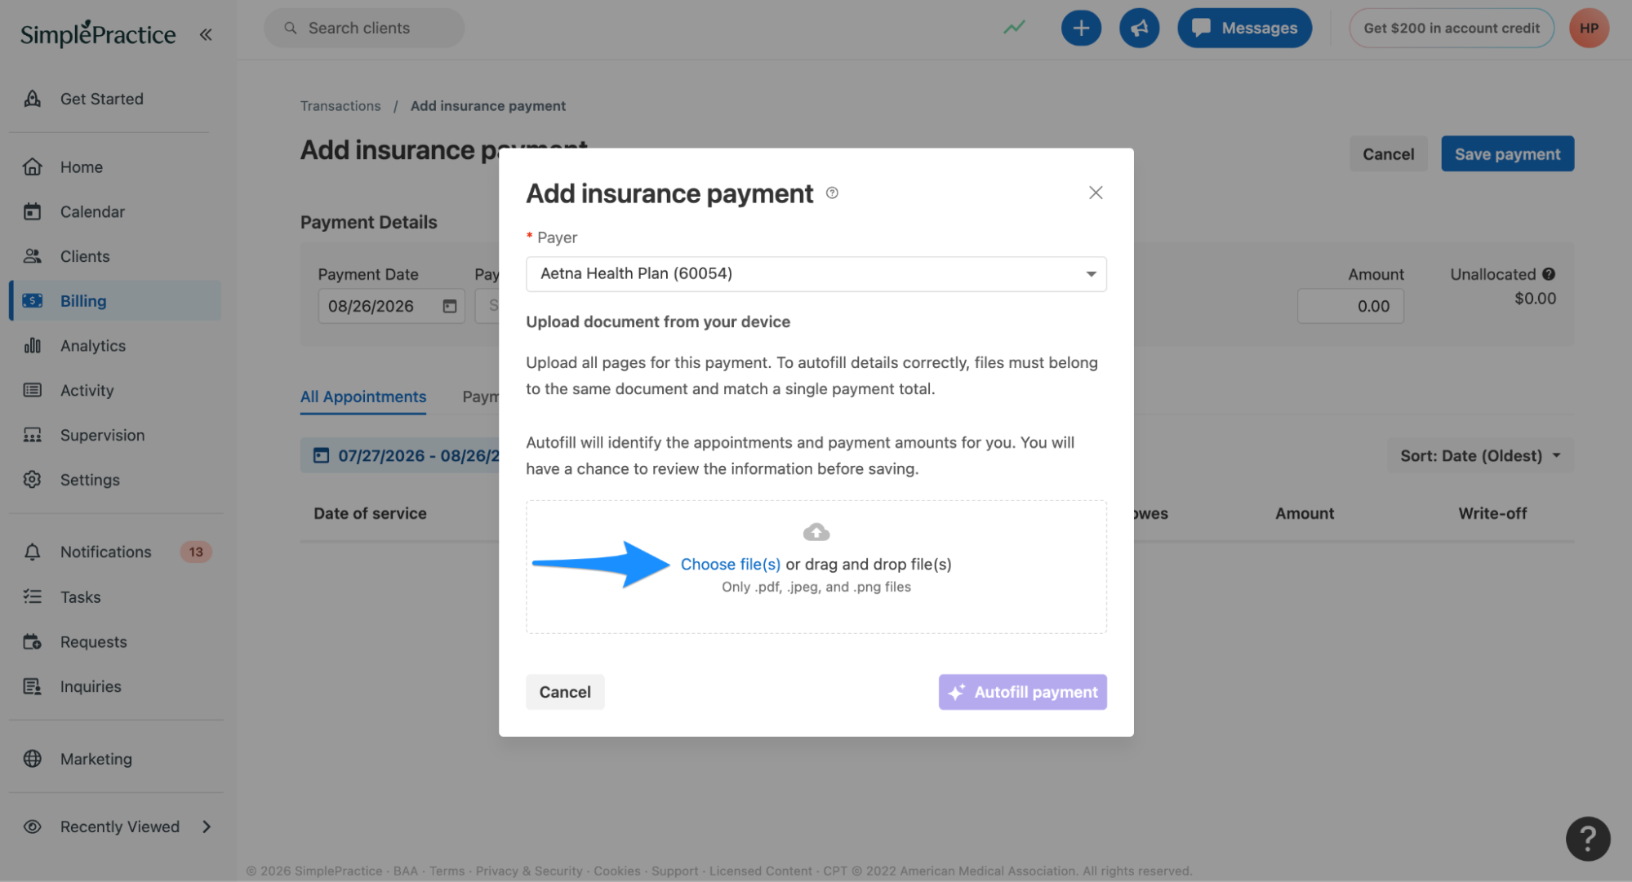Open Licensed Content footer link
The width and height of the screenshot is (1632, 882).
pos(761,871)
